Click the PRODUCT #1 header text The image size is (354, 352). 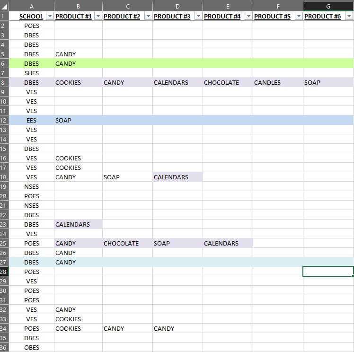[x=74, y=16]
